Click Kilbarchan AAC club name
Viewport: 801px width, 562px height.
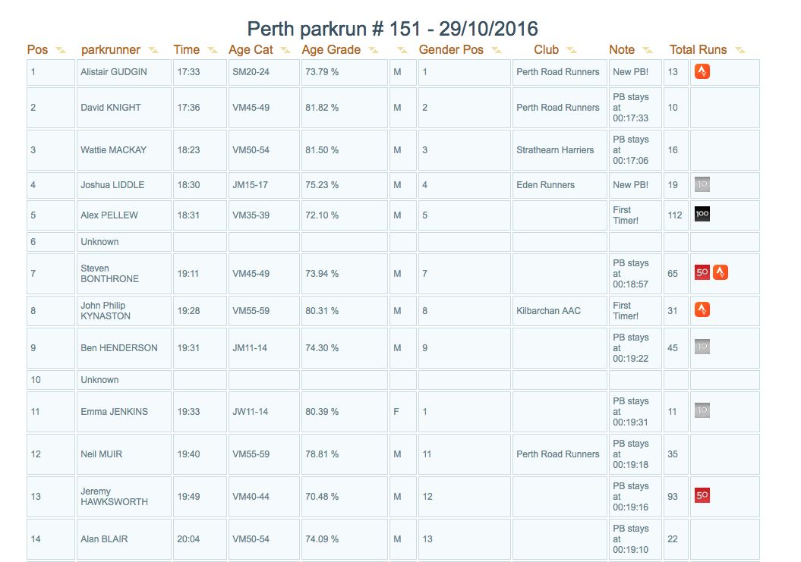point(548,311)
